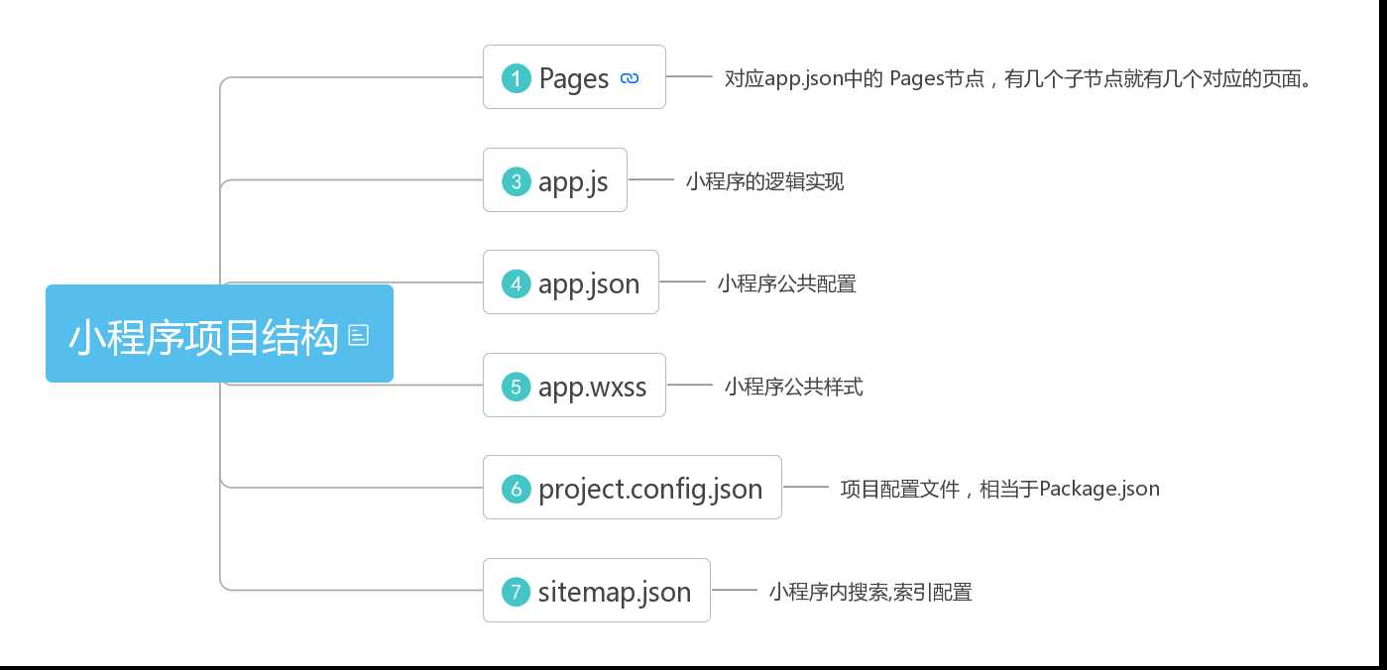Open the note icon on 小程序项目结构 node
This screenshot has height=670, width=1387.
[x=359, y=336]
